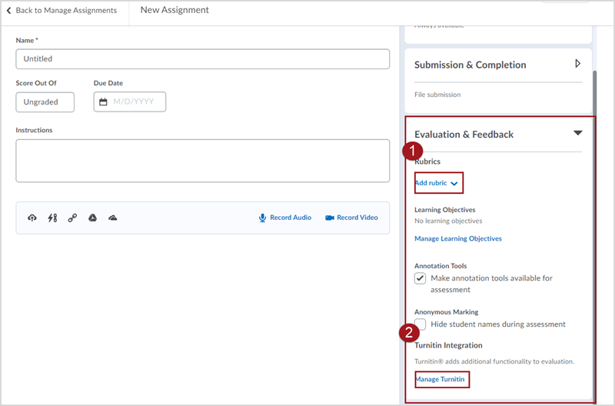Click the back chevron beside Manage Assignments
Viewport: 615px width, 406px height.
pos(8,11)
